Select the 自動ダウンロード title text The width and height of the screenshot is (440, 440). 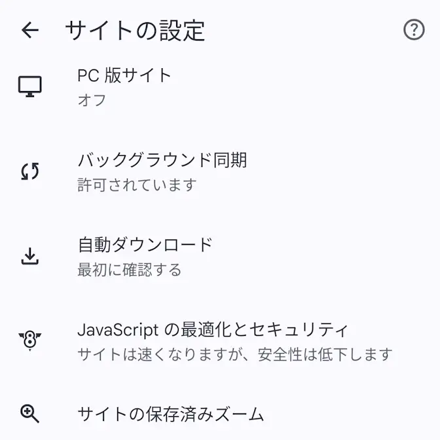pos(145,245)
